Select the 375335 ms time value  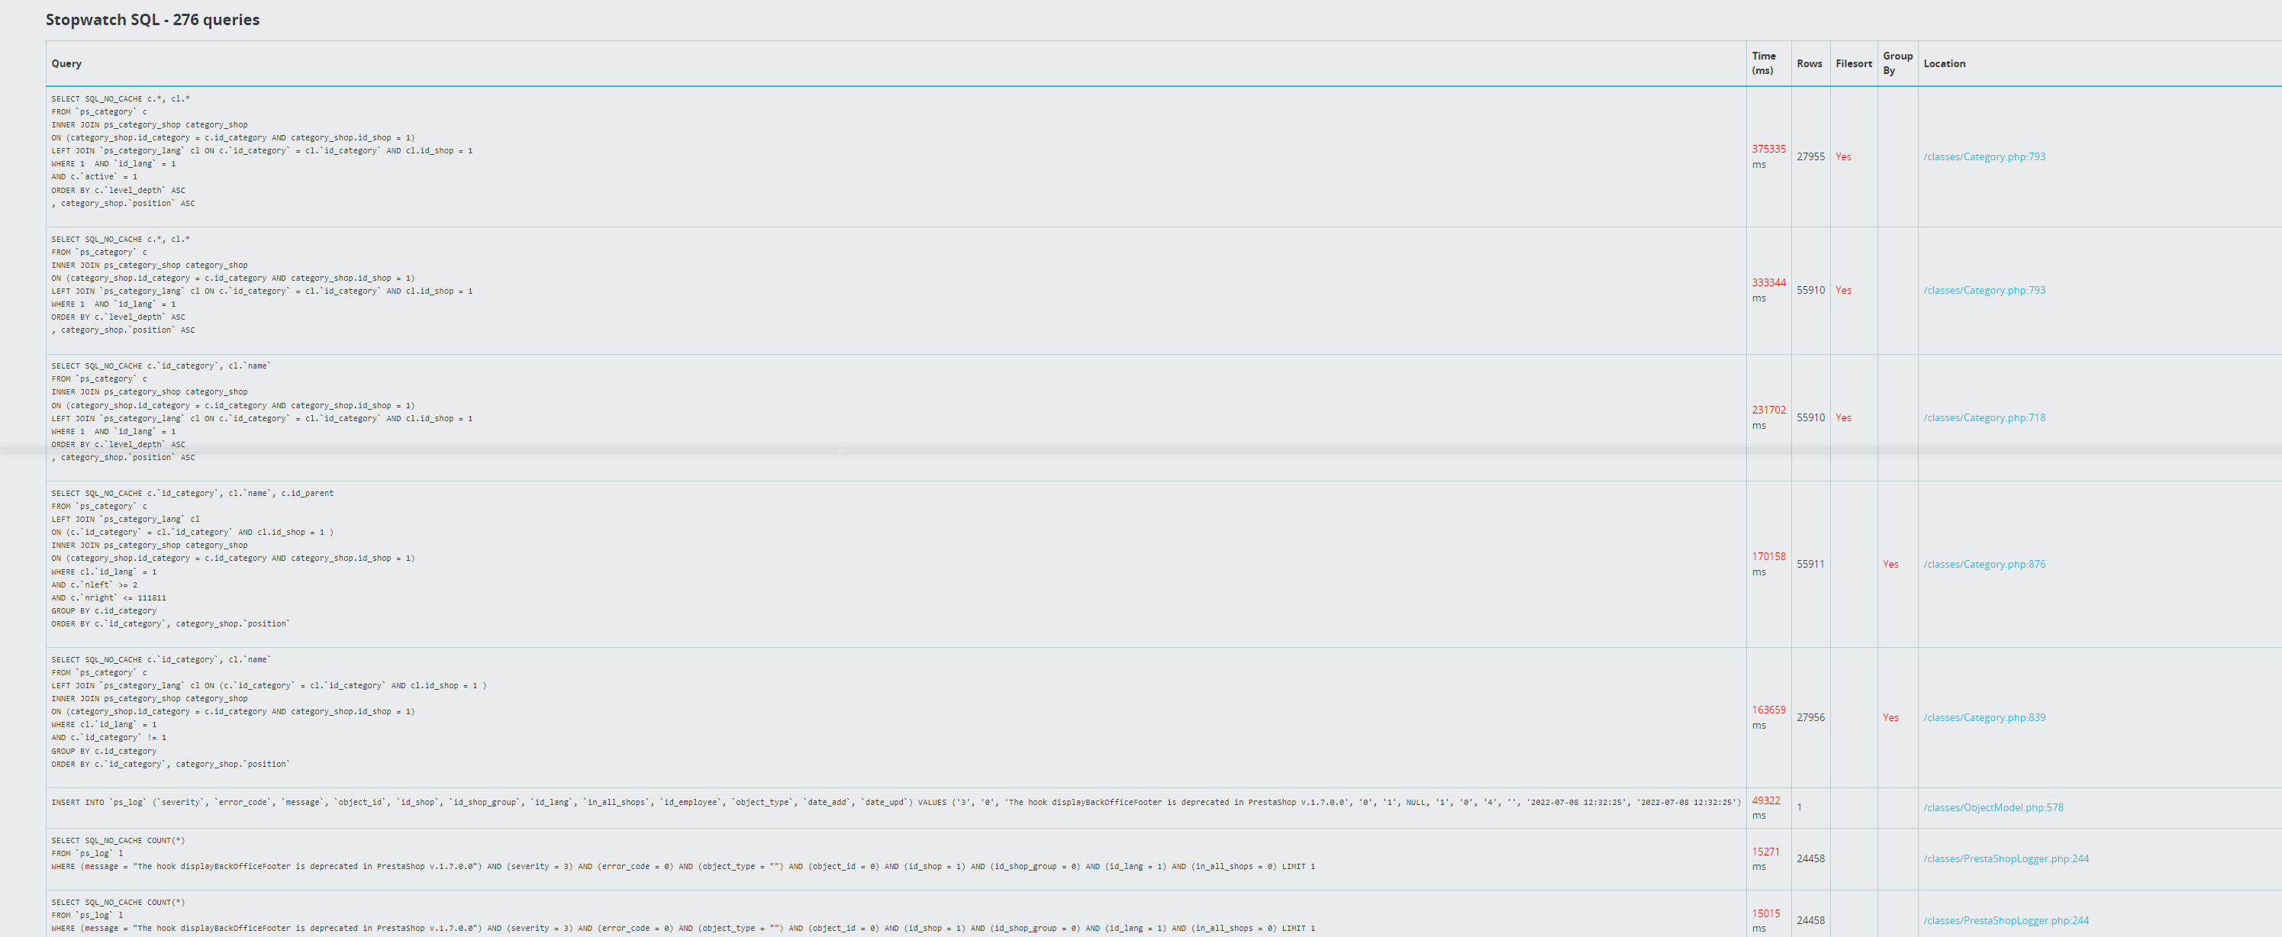tap(1768, 150)
